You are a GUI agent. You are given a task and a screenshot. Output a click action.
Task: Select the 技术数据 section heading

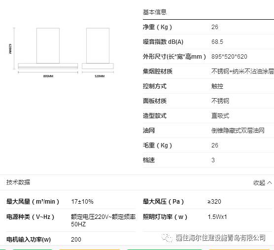click(x=18, y=182)
